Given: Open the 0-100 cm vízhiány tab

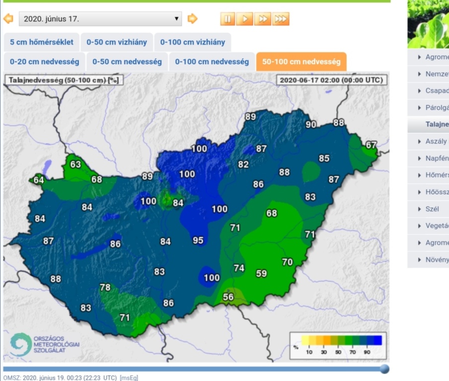Looking at the screenshot, I should click(192, 42).
